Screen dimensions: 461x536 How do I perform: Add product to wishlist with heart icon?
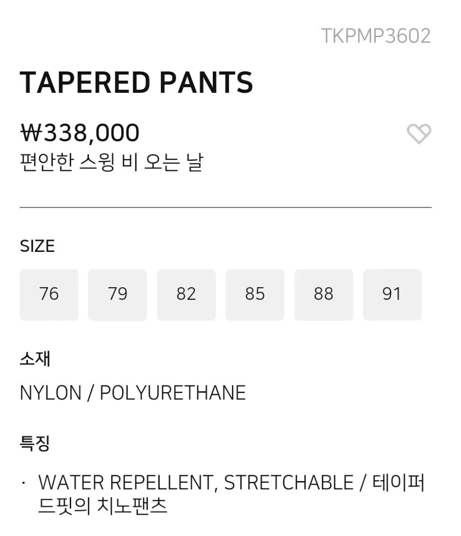pos(419,134)
